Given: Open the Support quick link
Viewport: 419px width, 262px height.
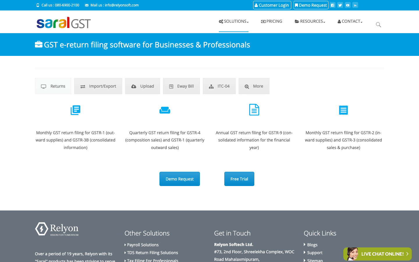Looking at the screenshot, I should point(315,253).
